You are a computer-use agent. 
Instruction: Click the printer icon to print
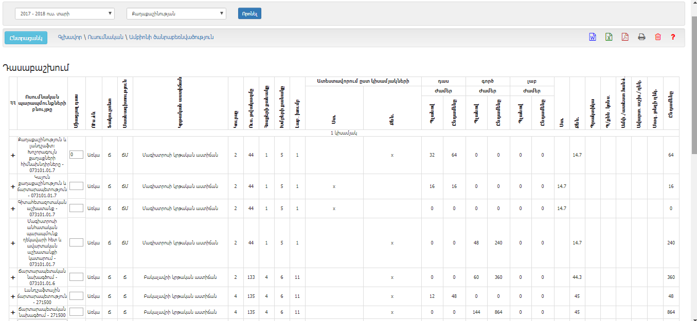coord(641,37)
